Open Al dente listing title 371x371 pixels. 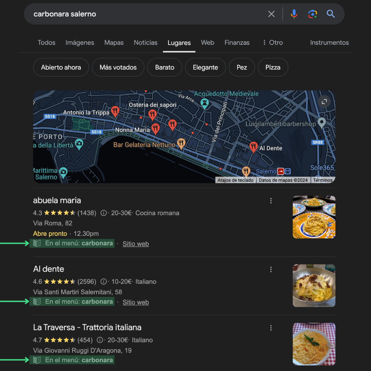[x=48, y=269]
